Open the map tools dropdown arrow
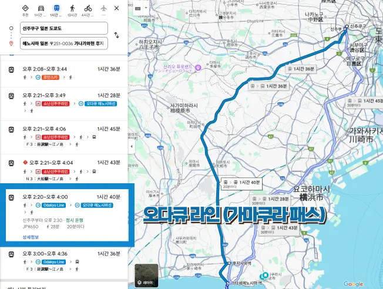 (x=146, y=8)
